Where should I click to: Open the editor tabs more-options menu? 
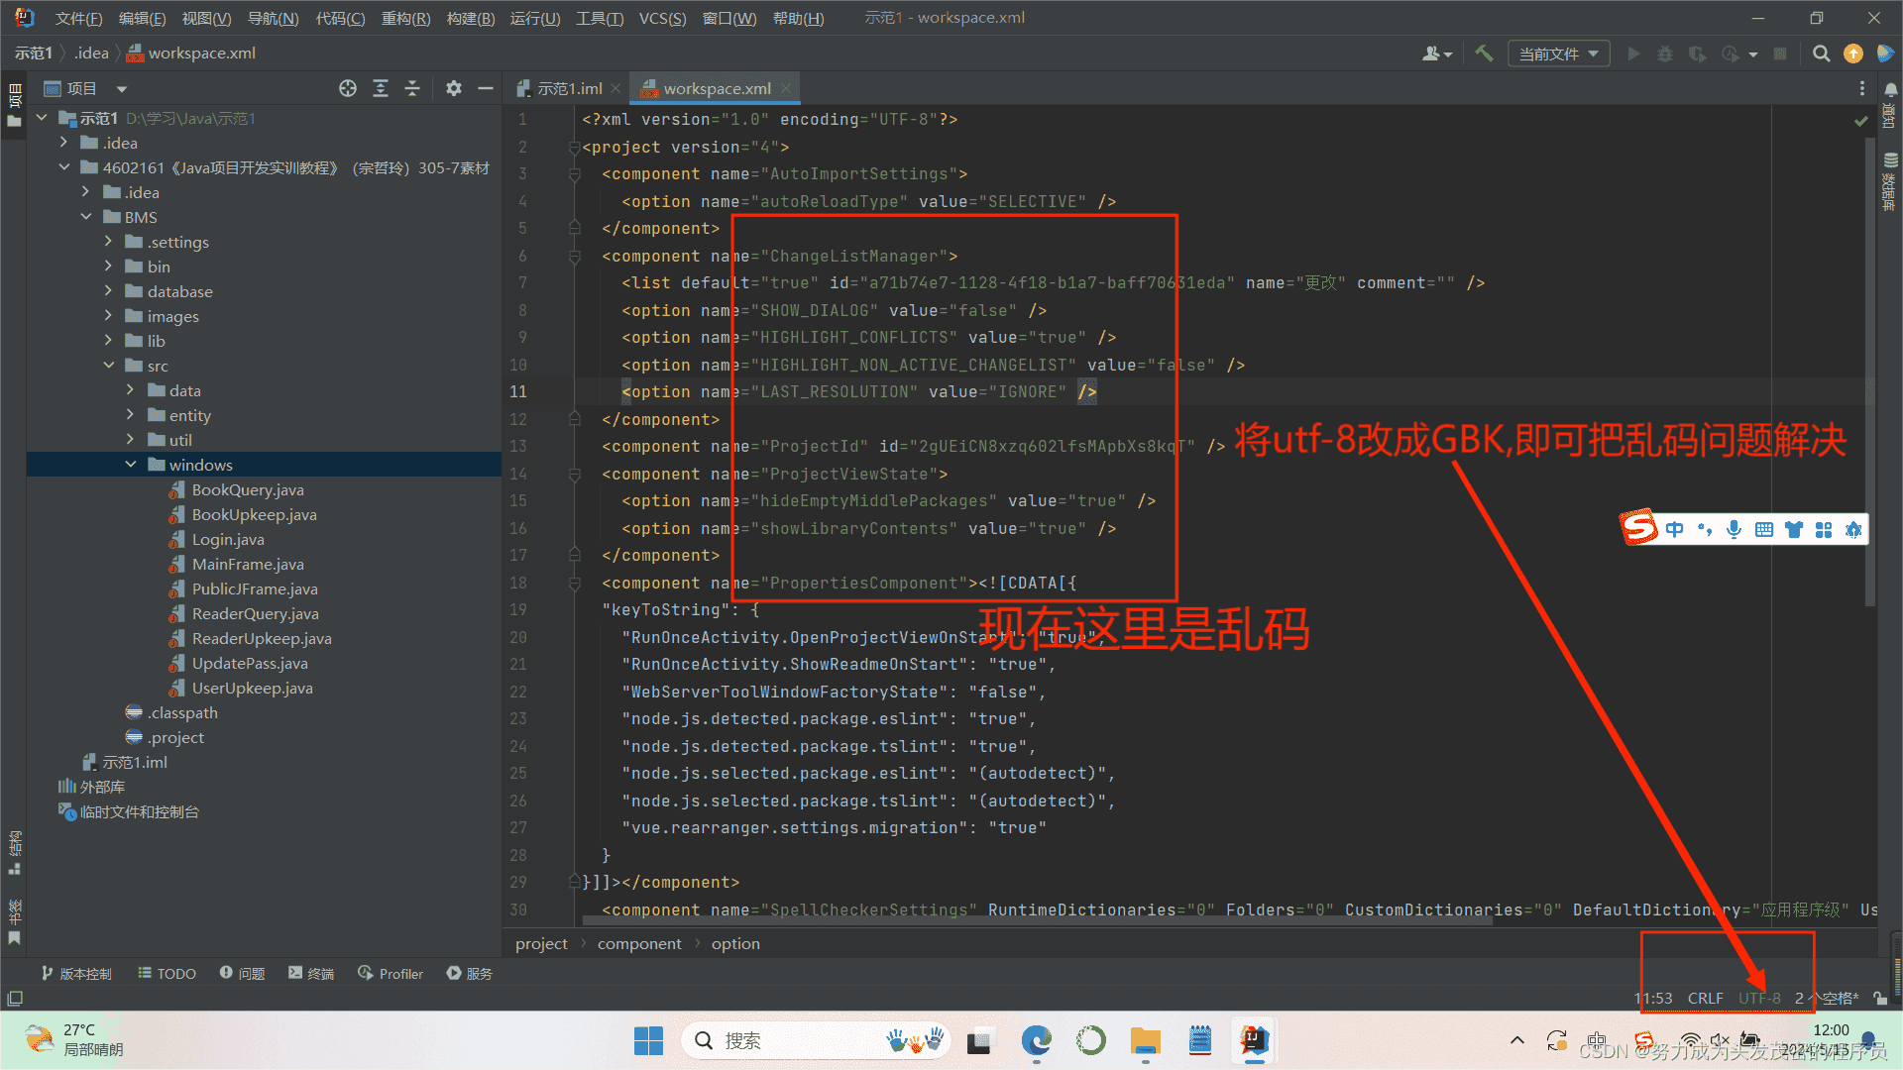[1862, 88]
